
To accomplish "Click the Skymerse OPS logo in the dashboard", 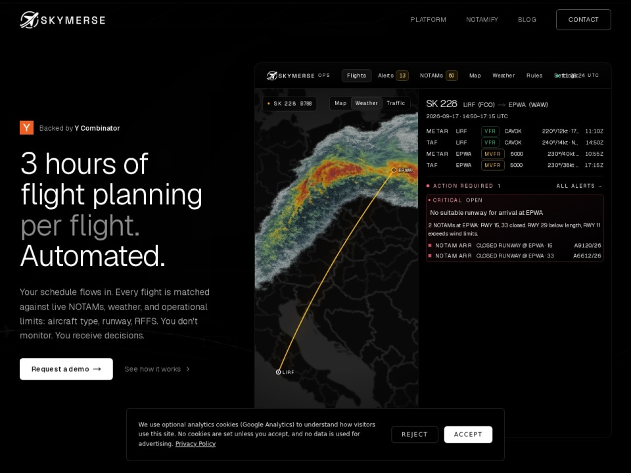I will (298, 75).
